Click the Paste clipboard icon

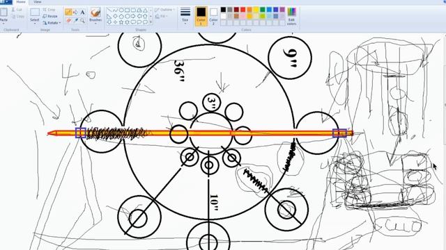3,12
